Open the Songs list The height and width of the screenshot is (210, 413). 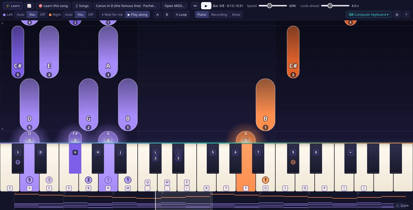pyautogui.click(x=82, y=6)
